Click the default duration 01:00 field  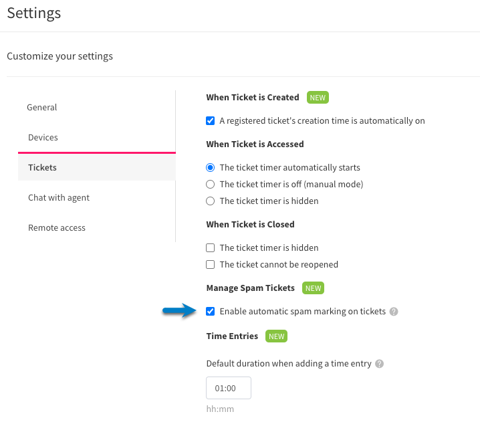pos(229,388)
